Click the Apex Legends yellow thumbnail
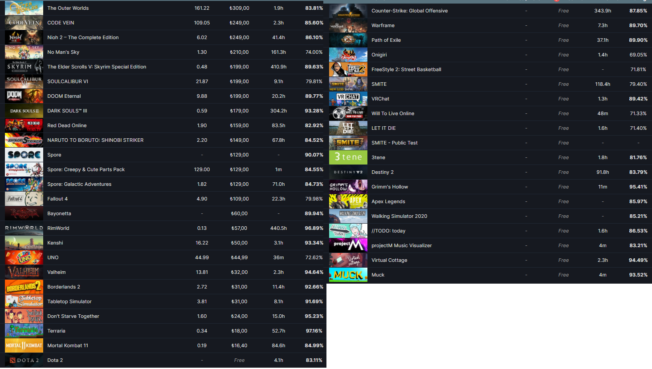 point(348,201)
